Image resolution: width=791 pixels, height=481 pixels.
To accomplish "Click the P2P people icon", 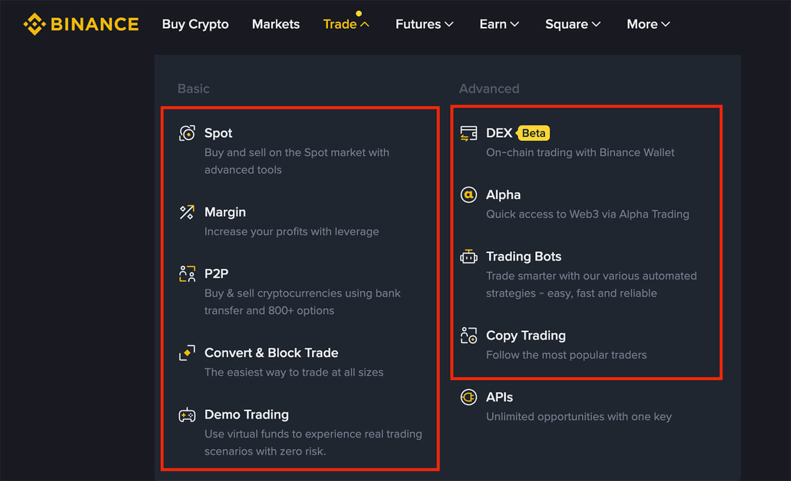I will click(x=187, y=274).
